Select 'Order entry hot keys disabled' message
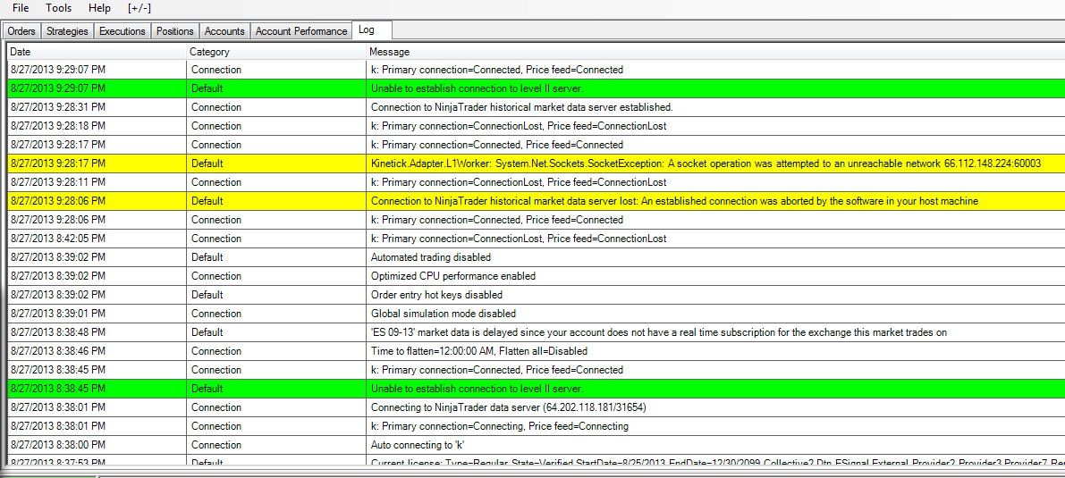The height and width of the screenshot is (478, 1065). click(436, 295)
